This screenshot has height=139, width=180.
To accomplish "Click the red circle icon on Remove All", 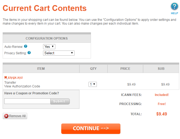I will [x=6, y=116].
